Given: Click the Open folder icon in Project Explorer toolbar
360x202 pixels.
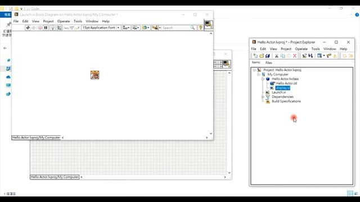Looking at the screenshot, I should tap(262, 56).
